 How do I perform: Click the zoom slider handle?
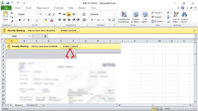[184, 109]
